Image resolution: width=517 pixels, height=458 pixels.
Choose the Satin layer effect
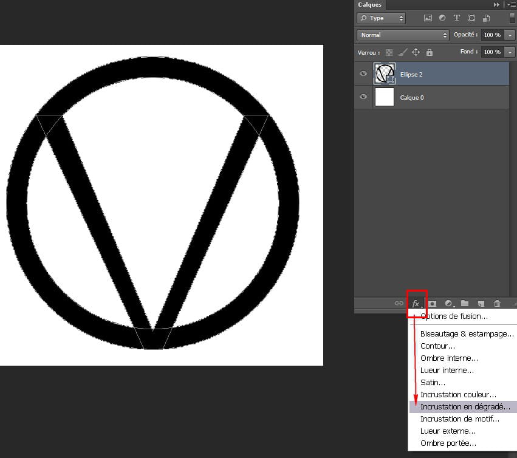tap(464, 383)
